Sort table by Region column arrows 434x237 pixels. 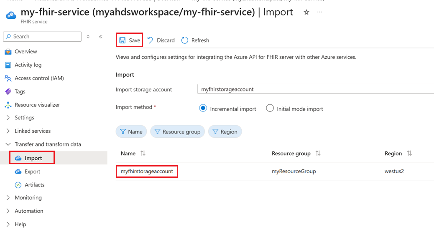point(409,153)
